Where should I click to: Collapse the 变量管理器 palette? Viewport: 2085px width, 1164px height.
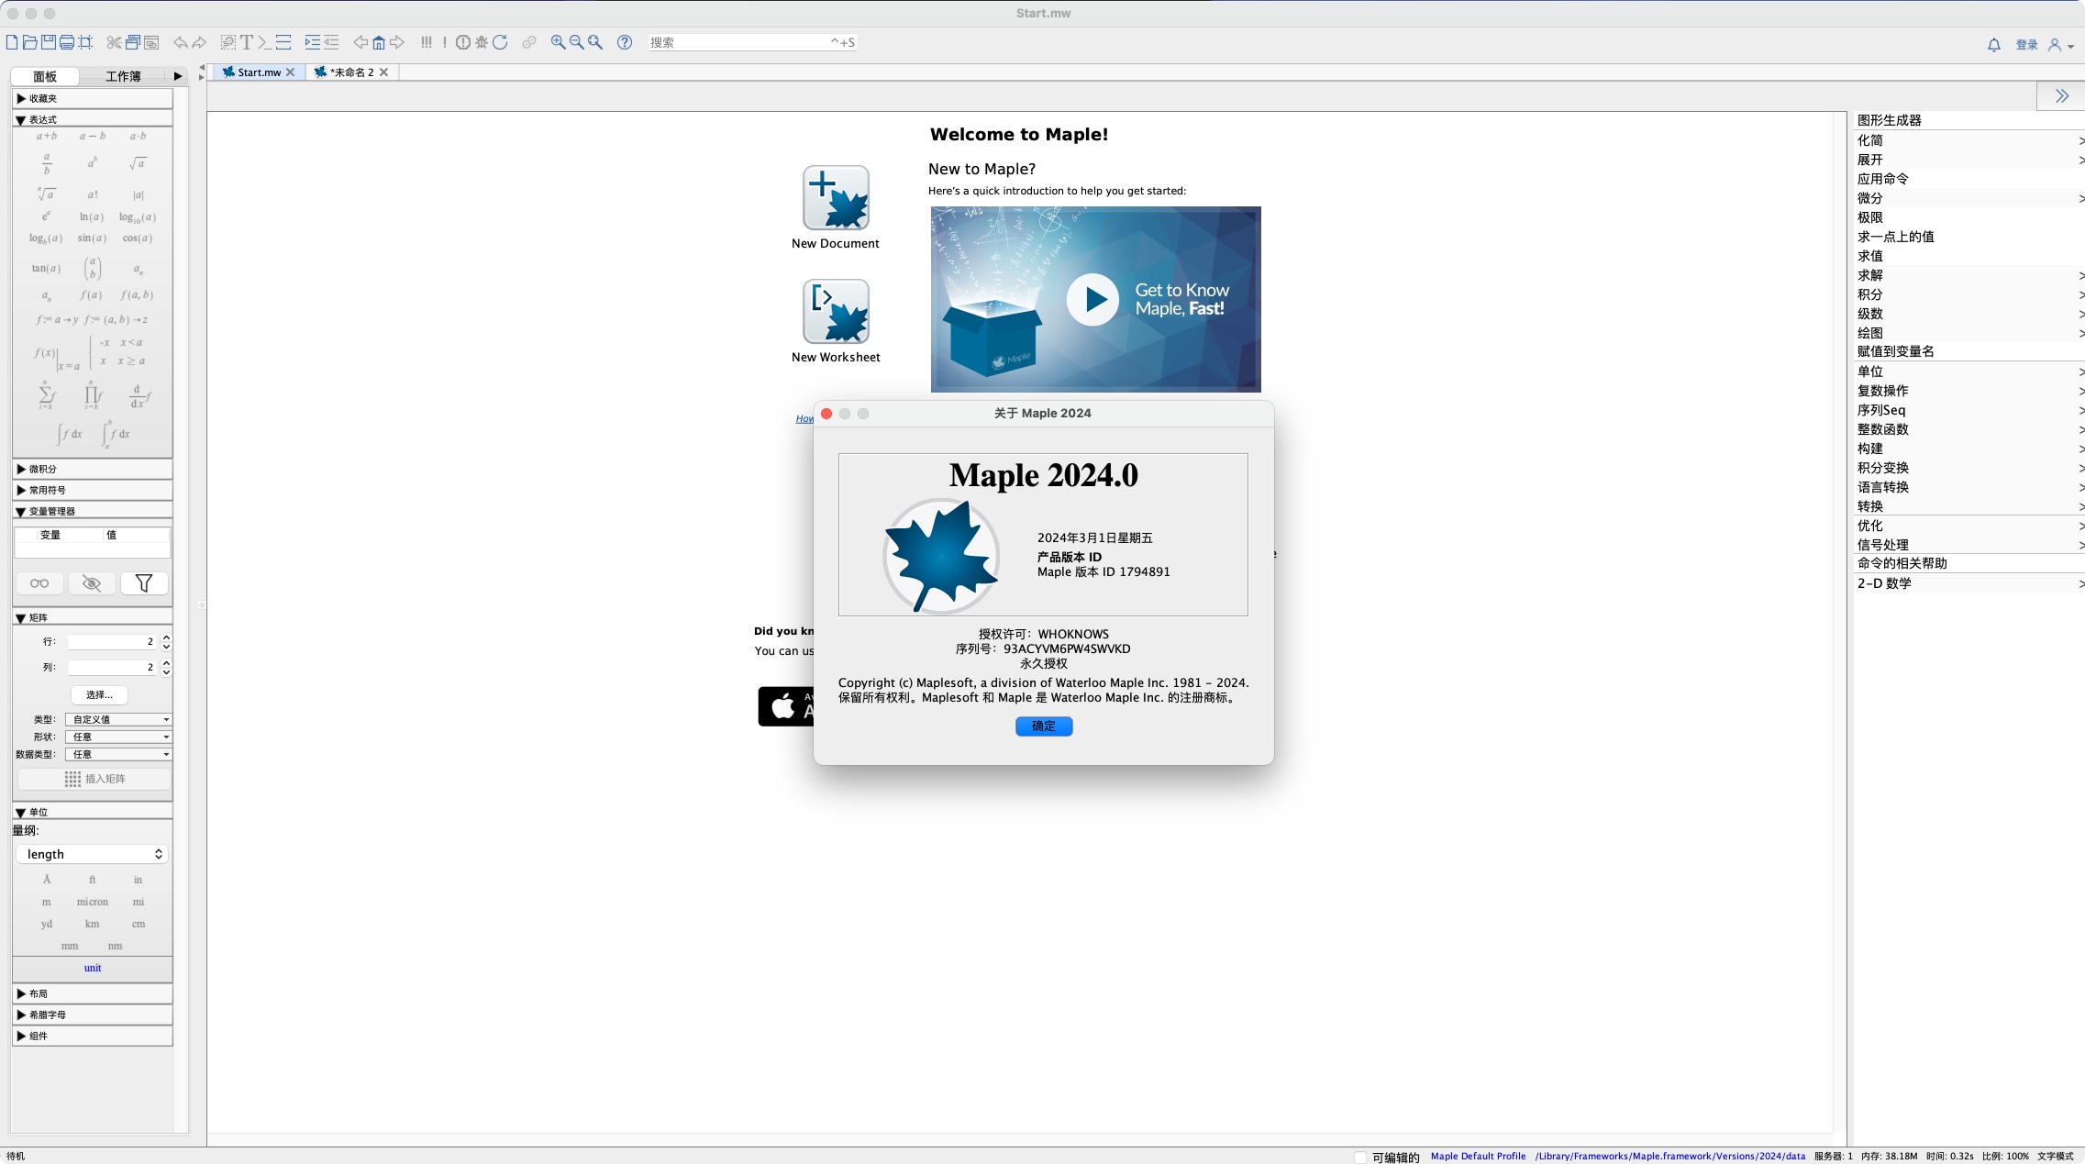[92, 511]
